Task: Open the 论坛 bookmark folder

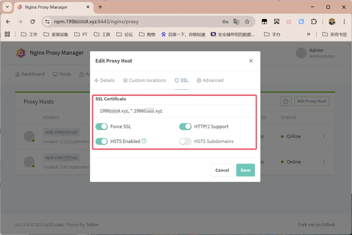Action: 125,34
